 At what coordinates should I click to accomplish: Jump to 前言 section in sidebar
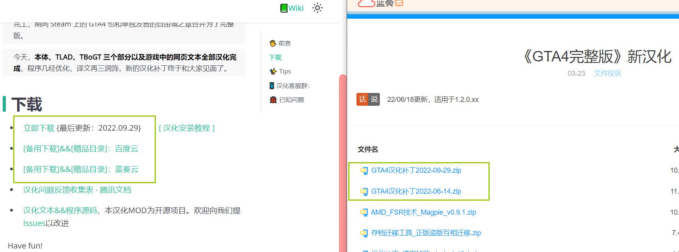point(284,43)
